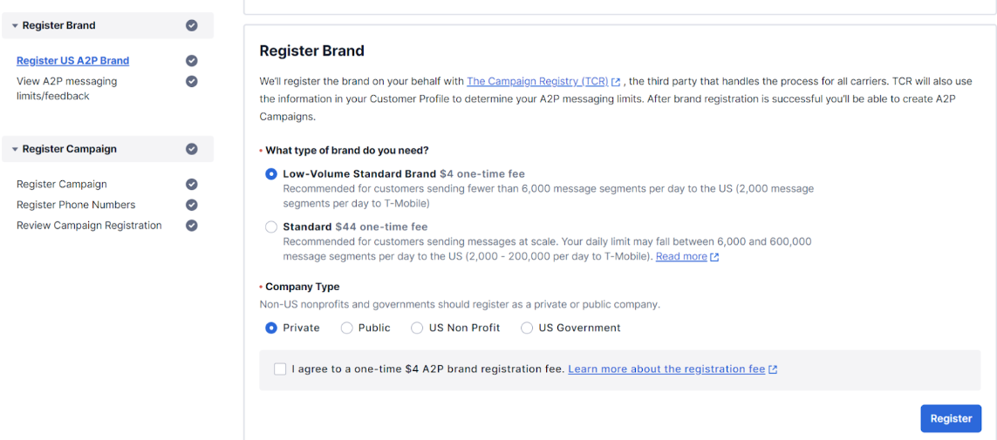Image resolution: width=997 pixels, height=440 pixels.
Task: Collapse the Register Campaign section arrow
Action: [x=15, y=149]
